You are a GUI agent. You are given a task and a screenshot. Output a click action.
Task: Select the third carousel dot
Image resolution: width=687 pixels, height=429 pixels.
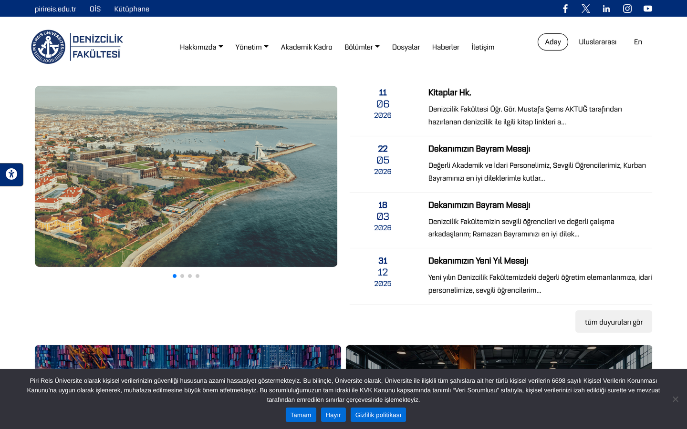(190, 276)
